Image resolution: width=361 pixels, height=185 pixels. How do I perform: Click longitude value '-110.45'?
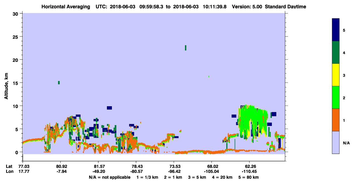point(249,171)
